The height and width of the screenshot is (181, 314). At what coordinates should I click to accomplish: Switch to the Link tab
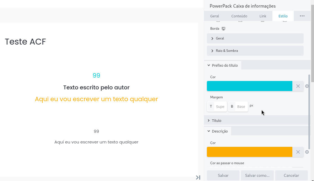click(263, 16)
